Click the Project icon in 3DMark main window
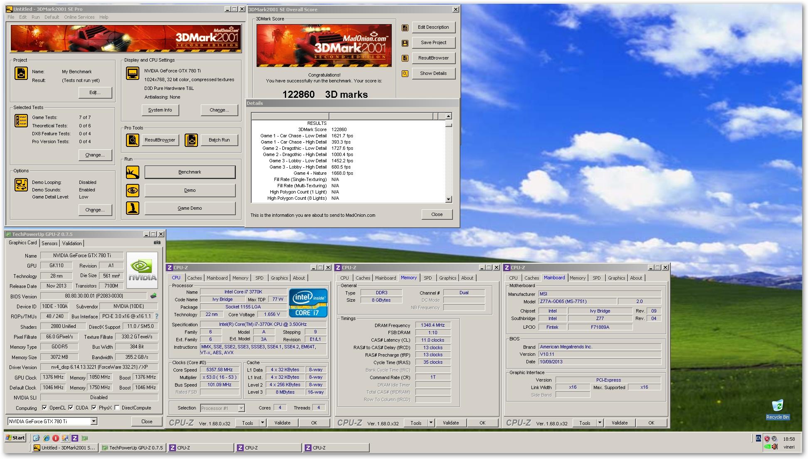 (21, 73)
